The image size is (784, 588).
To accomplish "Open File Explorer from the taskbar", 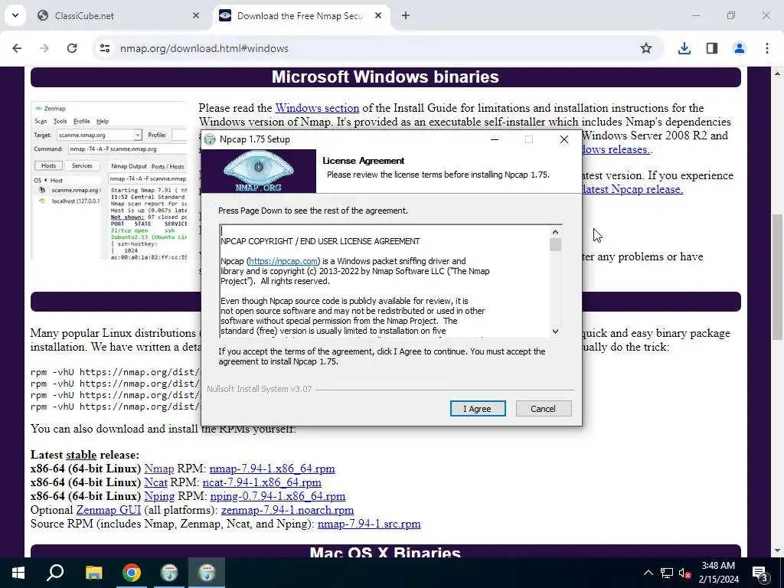I will 93,573.
